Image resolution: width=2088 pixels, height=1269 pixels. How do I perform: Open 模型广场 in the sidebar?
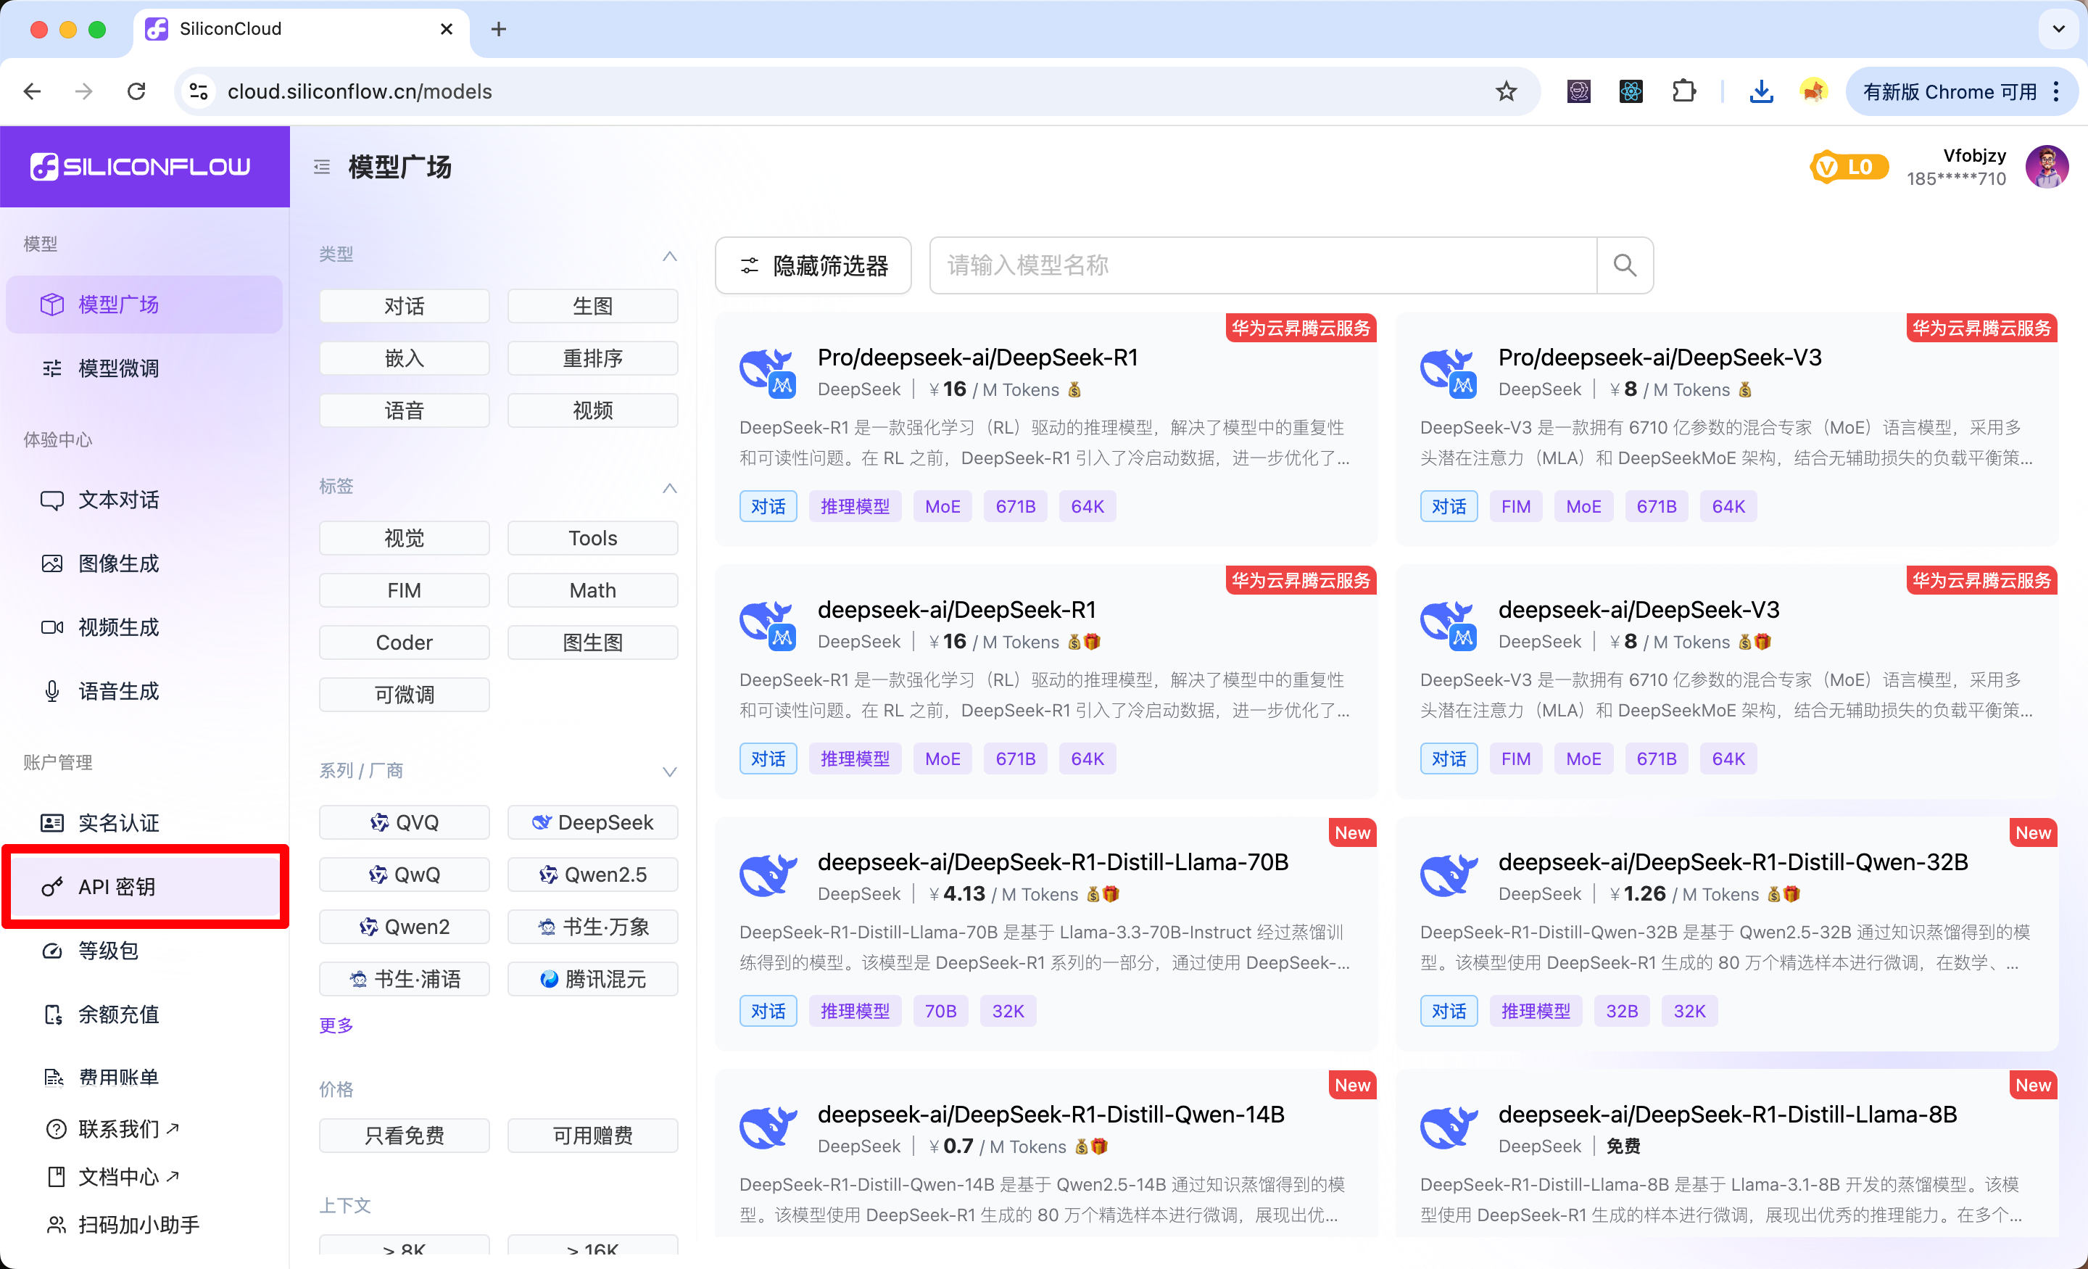[144, 305]
